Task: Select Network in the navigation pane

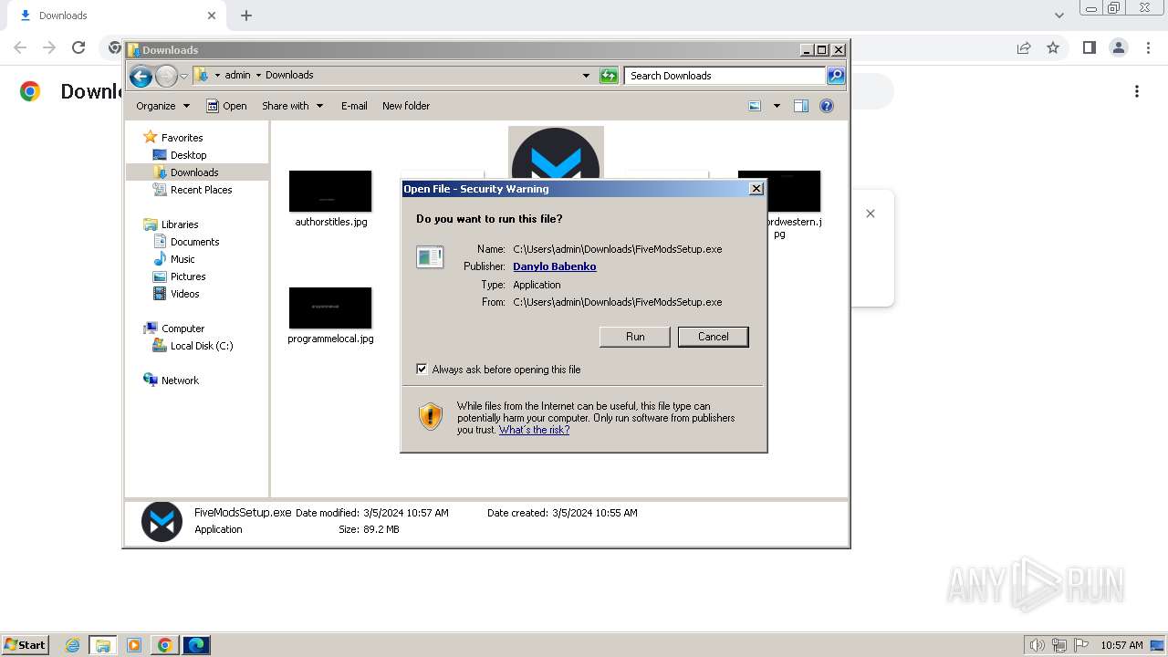Action: (180, 381)
